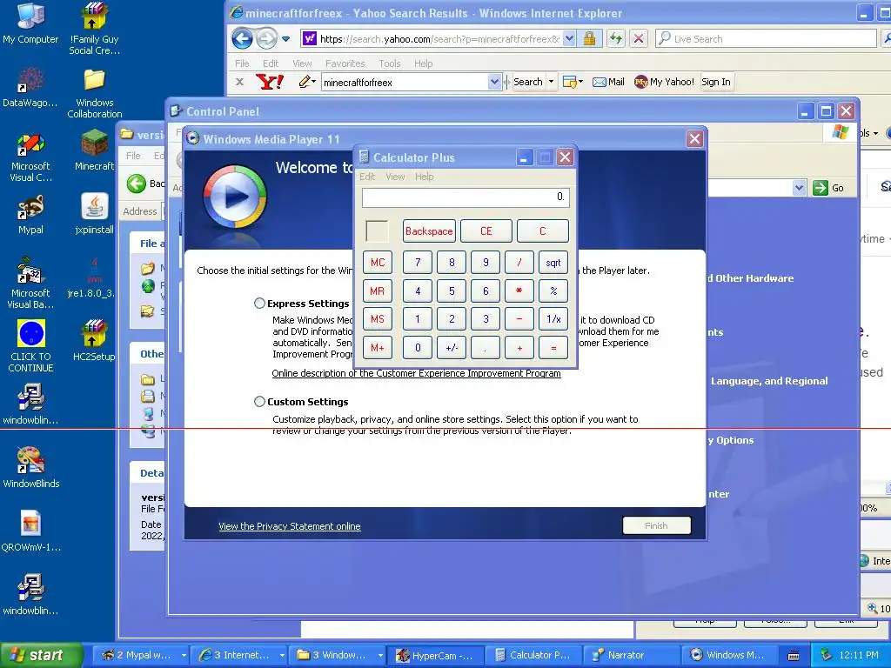The height and width of the screenshot is (668, 891).
Task: Click calculator Backspace button
Action: point(429,231)
